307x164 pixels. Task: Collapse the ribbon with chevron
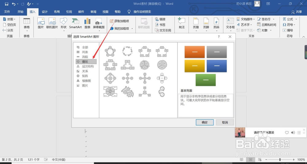click(x=304, y=37)
